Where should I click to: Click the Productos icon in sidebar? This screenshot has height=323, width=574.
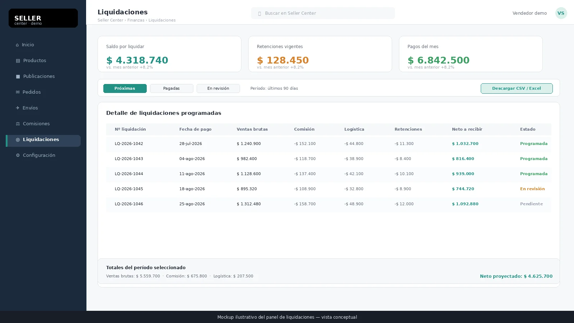pyautogui.click(x=18, y=61)
